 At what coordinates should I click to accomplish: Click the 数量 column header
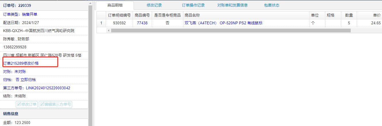point(349,15)
